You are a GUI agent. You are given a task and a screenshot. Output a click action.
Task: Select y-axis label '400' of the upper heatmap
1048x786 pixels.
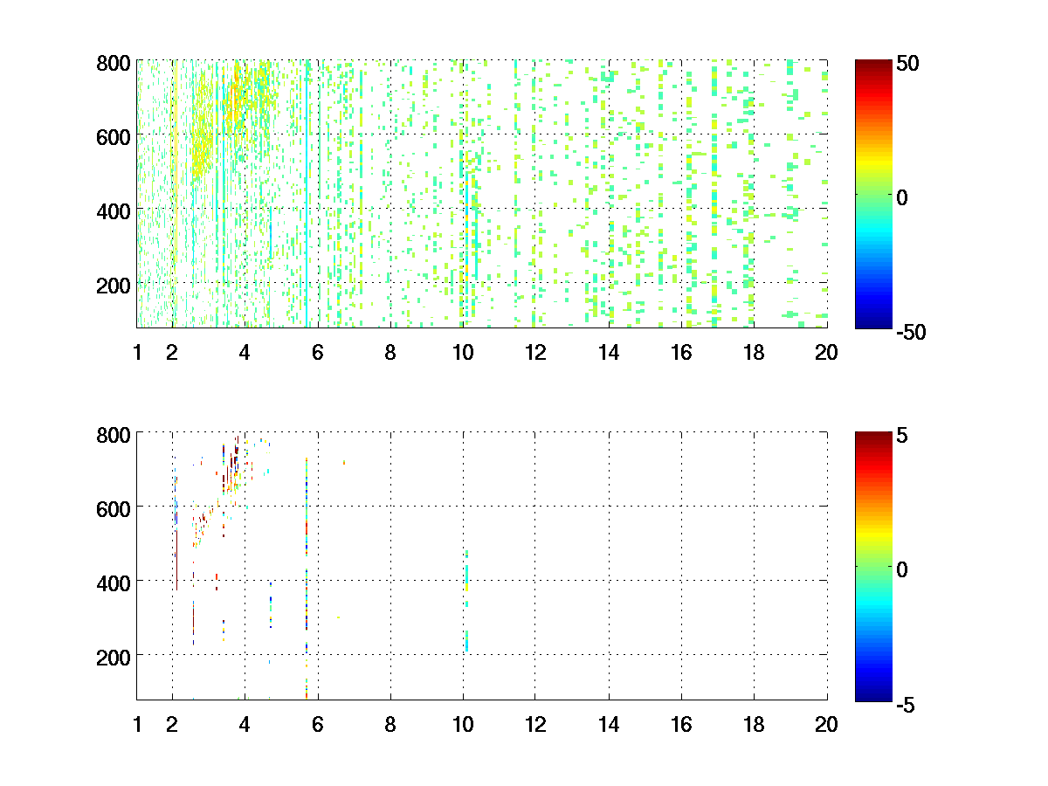tap(114, 210)
